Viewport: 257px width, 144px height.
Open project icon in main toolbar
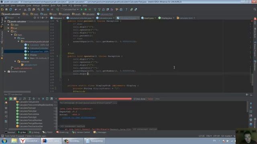point(2,10)
